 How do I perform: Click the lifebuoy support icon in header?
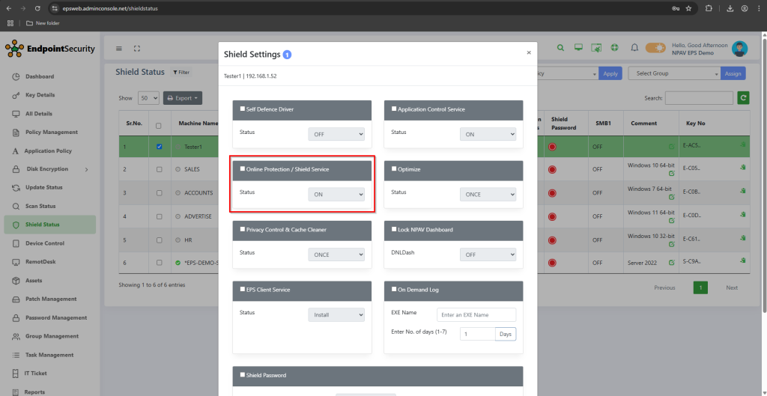pos(614,48)
